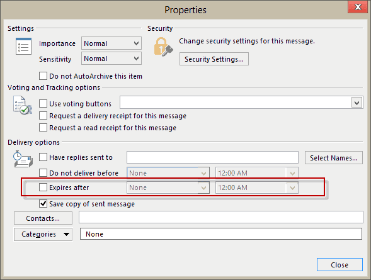Click the Have replies sent to field
Viewport: 371px width, 280px height.
(212, 157)
